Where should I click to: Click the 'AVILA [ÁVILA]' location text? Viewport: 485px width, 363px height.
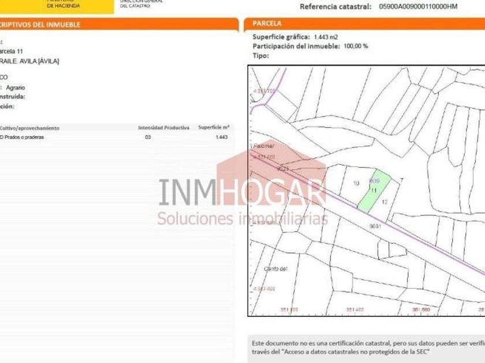pyautogui.click(x=39, y=61)
